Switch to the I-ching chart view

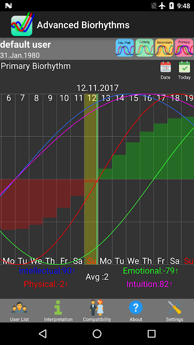pos(144,48)
